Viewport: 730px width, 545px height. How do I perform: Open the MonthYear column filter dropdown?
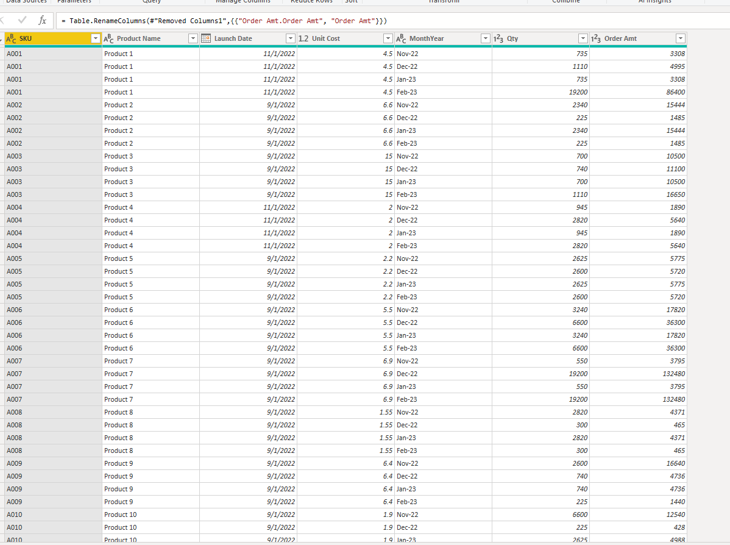pyautogui.click(x=485, y=38)
